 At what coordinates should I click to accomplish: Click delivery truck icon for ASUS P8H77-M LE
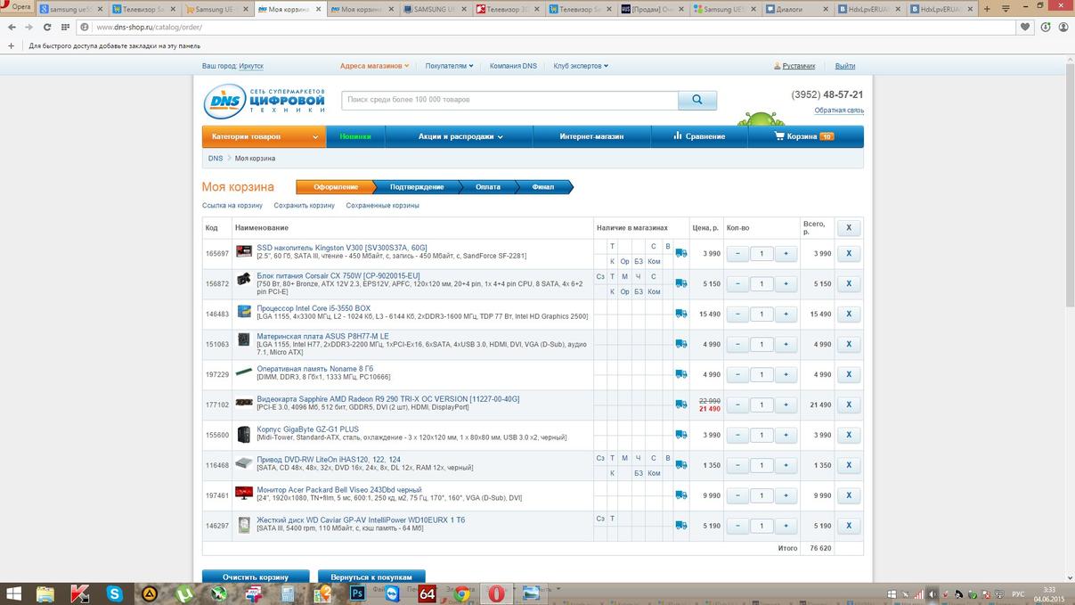click(x=681, y=345)
